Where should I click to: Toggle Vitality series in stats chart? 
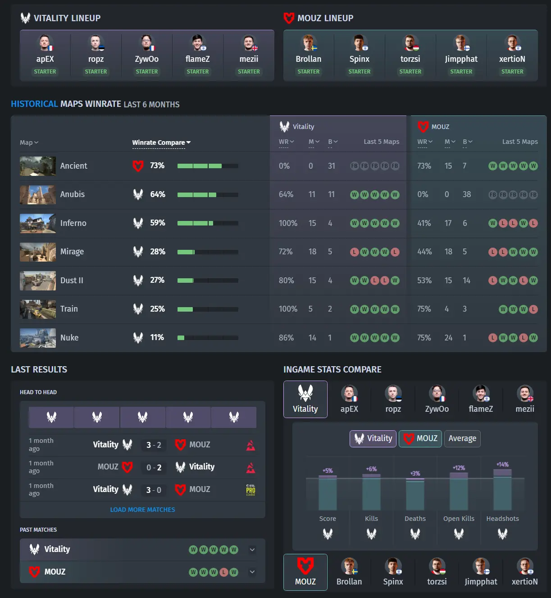(373, 438)
